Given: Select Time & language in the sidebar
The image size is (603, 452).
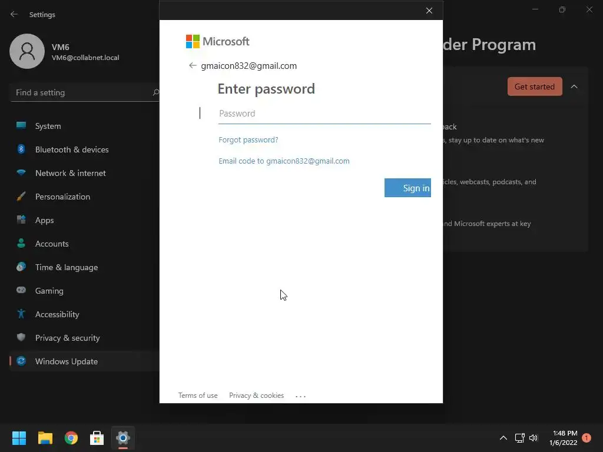Looking at the screenshot, I should click(x=84, y=267).
